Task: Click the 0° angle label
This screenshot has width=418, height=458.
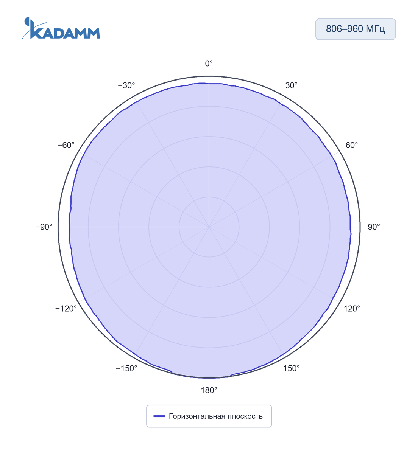Action: pos(209,64)
